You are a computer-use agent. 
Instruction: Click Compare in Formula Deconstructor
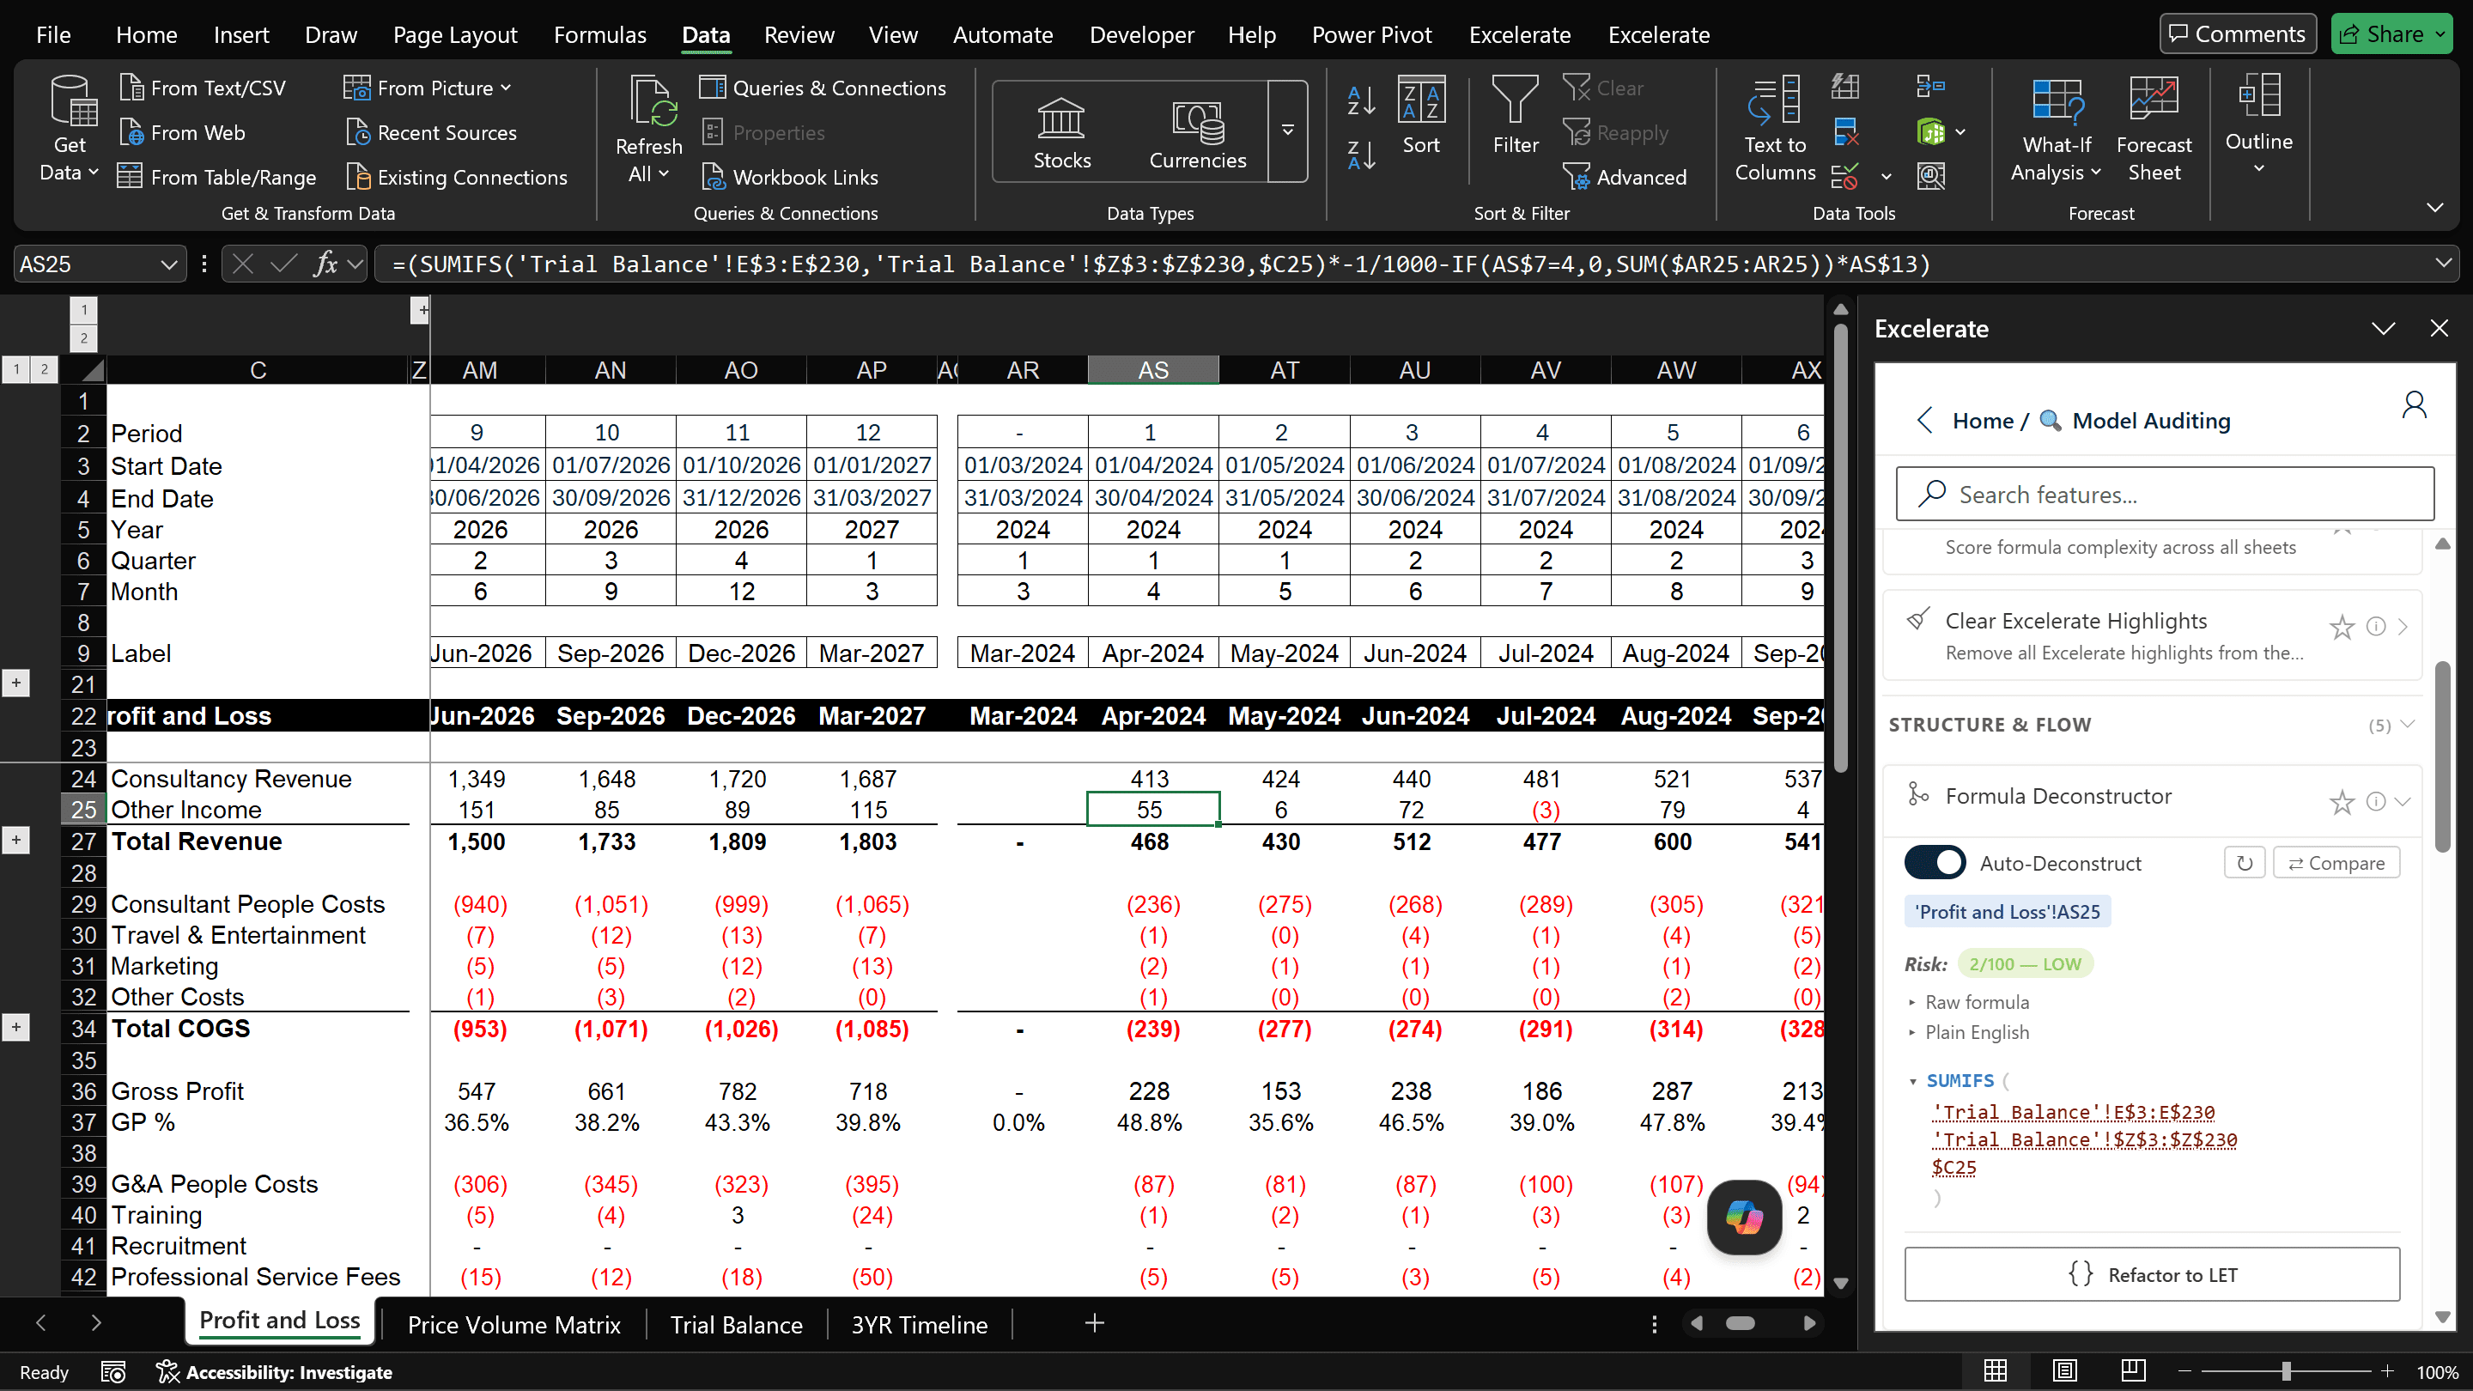[2336, 863]
